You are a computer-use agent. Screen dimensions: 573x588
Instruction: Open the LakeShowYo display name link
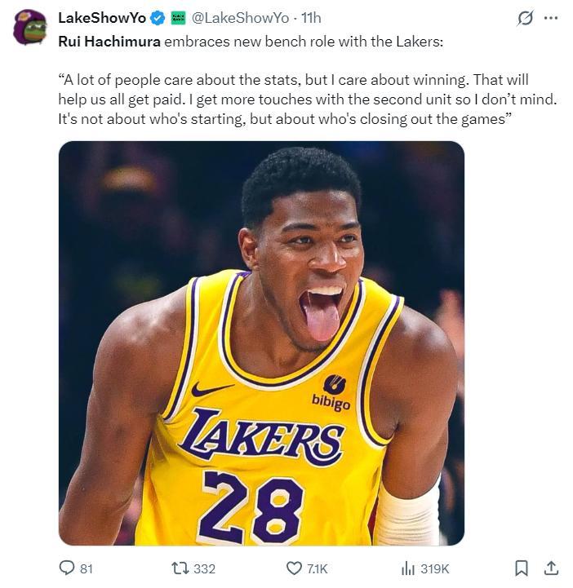102,18
